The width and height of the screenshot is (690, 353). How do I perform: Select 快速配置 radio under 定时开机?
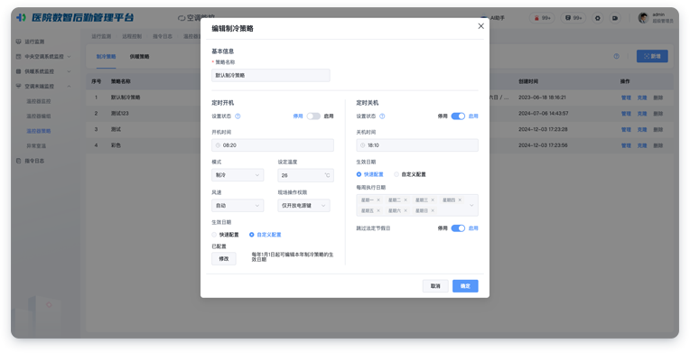click(214, 235)
